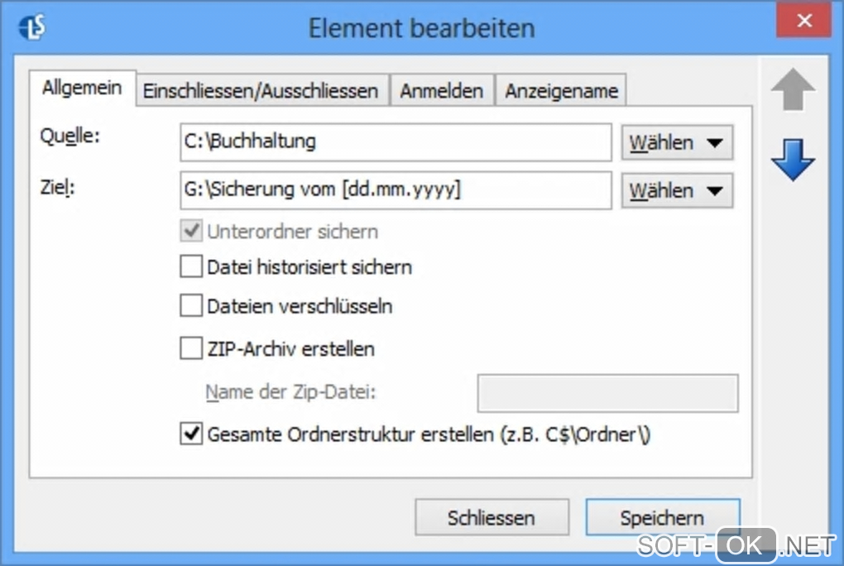The height and width of the screenshot is (566, 844).
Task: Open the Wählen dropdown for Ziel
Action: pos(677,191)
